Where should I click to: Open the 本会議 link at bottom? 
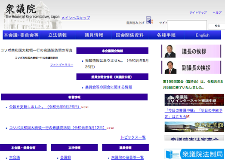pyautogui.click(x=15, y=158)
